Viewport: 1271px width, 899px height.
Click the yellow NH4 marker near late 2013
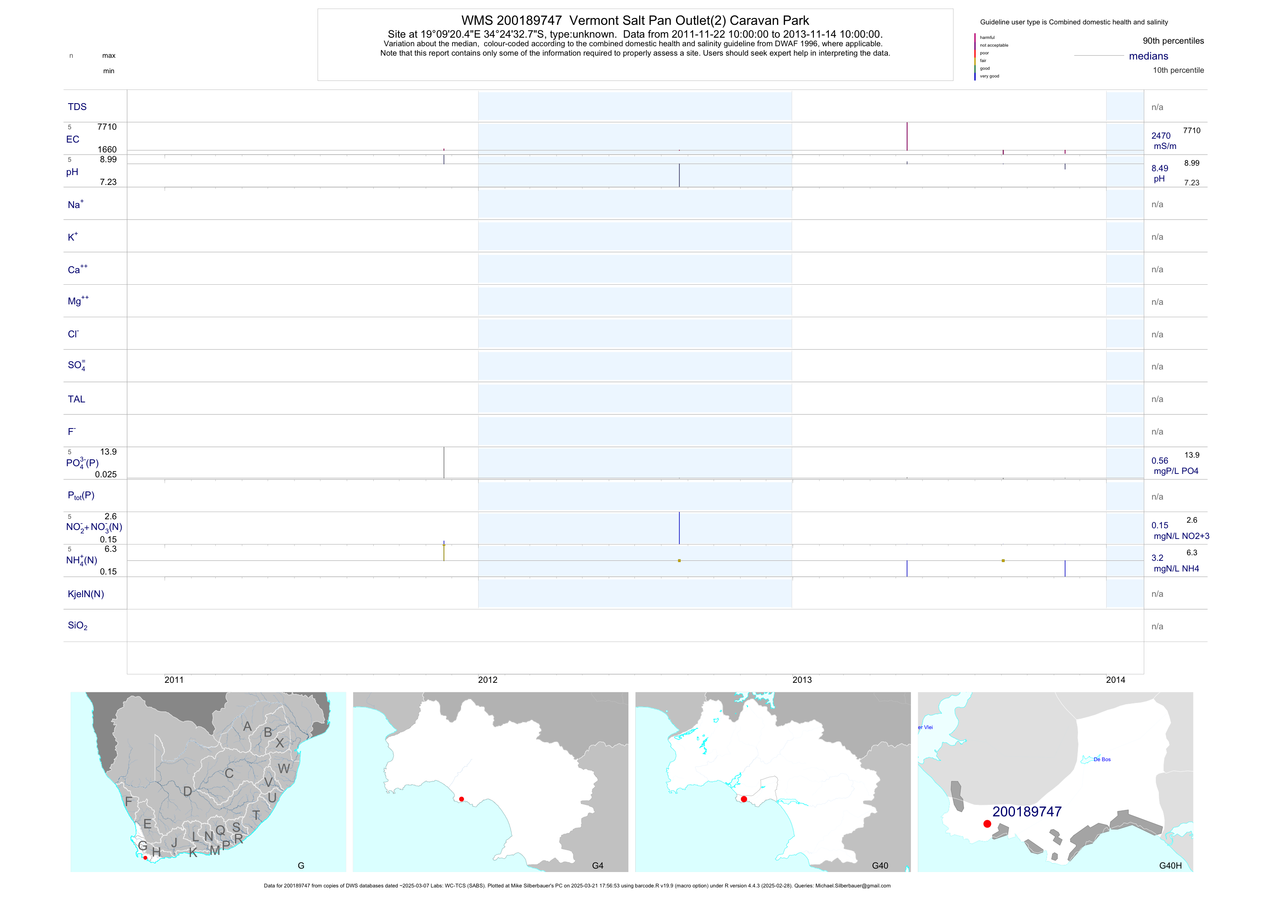(1003, 561)
